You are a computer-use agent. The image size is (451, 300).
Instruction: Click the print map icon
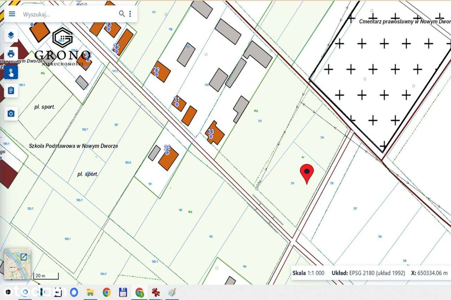point(11,54)
